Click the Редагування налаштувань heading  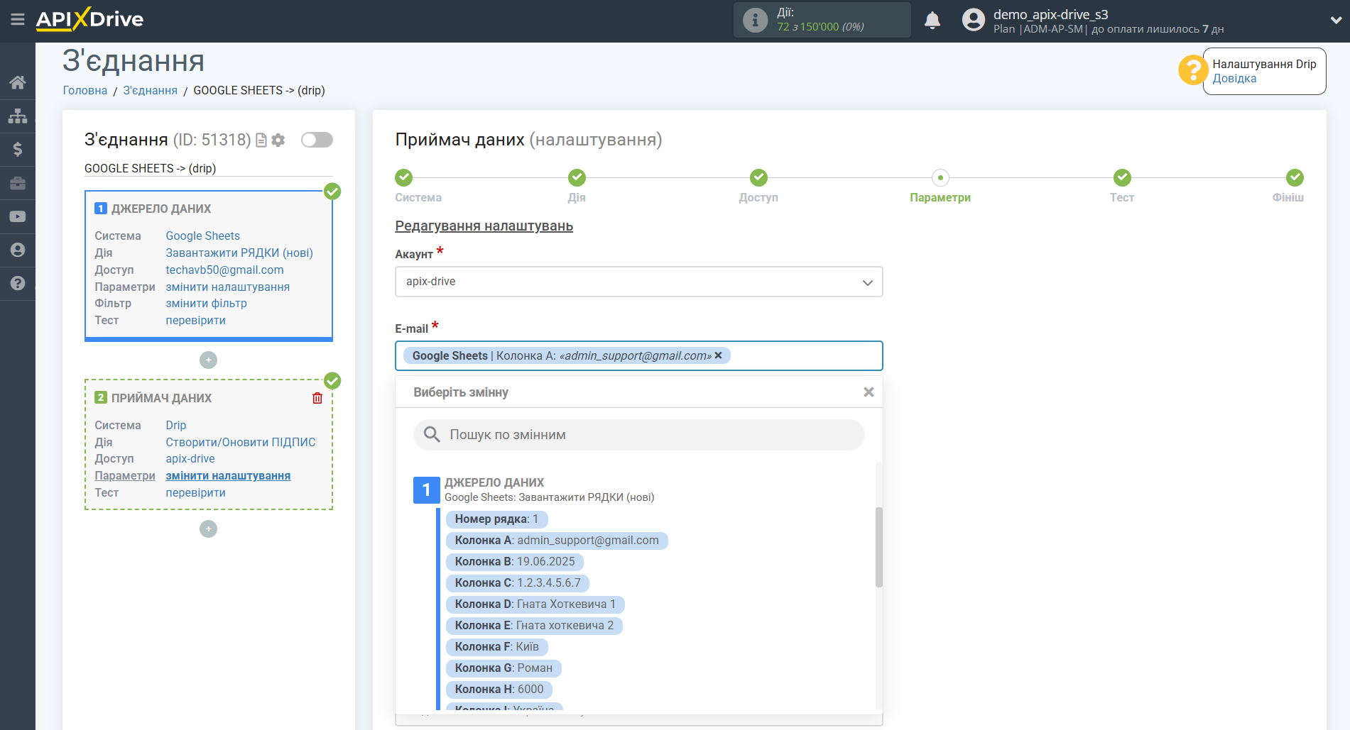click(x=484, y=226)
